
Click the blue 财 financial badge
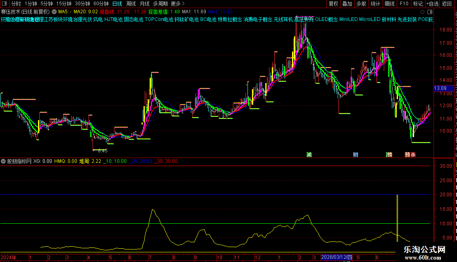point(355,154)
